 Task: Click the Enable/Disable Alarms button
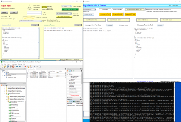(119, 20)
